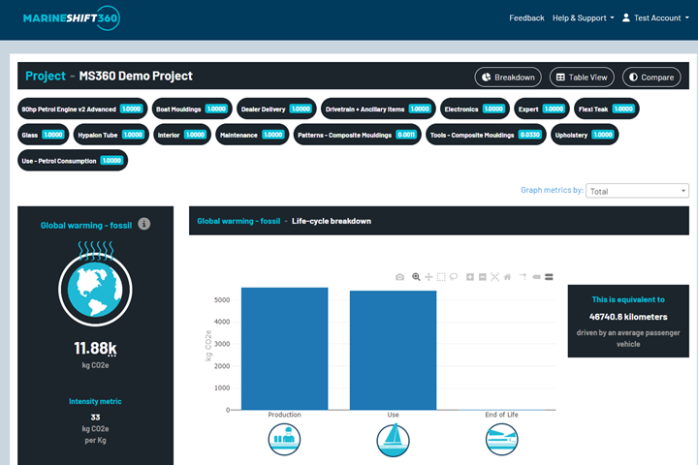Screen dimensions: 698x465
Task: Select the Box Select chart tool
Action: coord(441,277)
